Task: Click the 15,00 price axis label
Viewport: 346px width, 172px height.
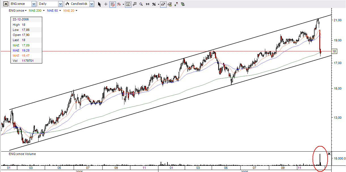Action: pos(337,89)
